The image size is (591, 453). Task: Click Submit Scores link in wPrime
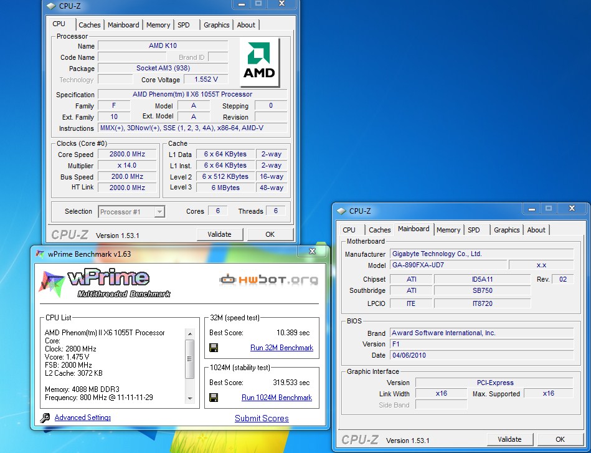pos(262,418)
